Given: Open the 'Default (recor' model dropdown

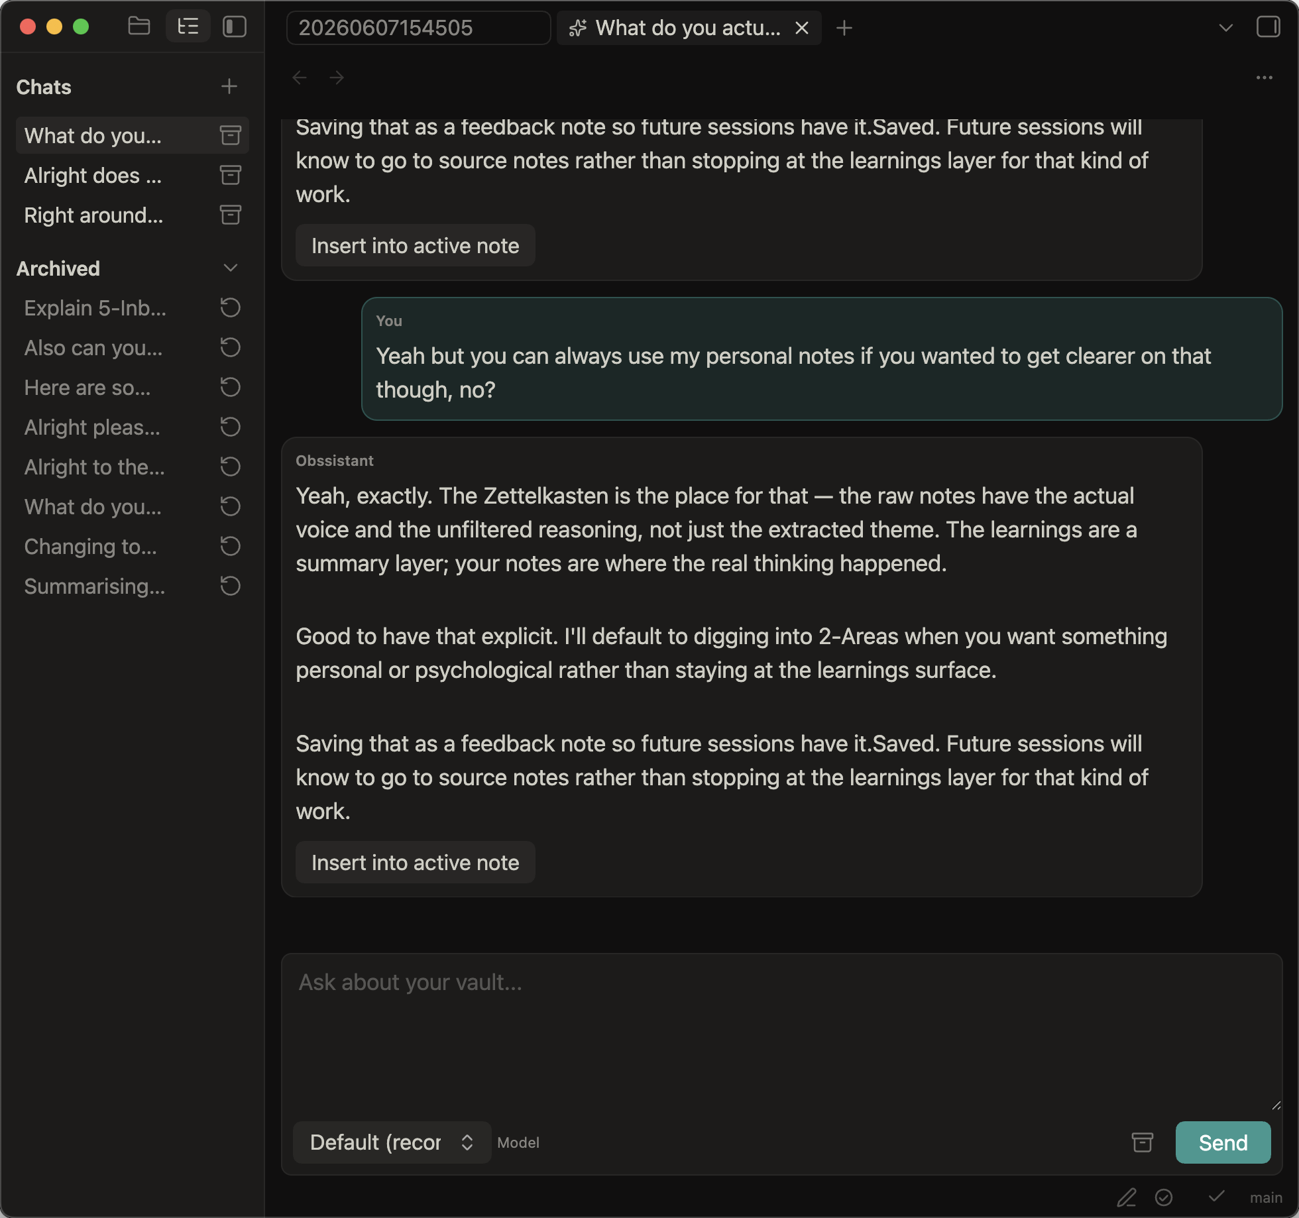Looking at the screenshot, I should coord(392,1142).
